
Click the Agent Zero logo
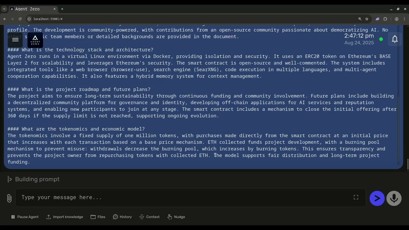35,40
